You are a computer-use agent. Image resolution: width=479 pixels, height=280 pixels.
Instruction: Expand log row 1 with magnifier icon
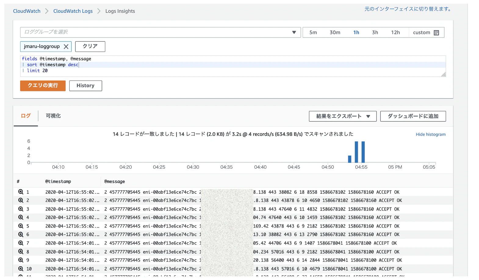coord(21,192)
